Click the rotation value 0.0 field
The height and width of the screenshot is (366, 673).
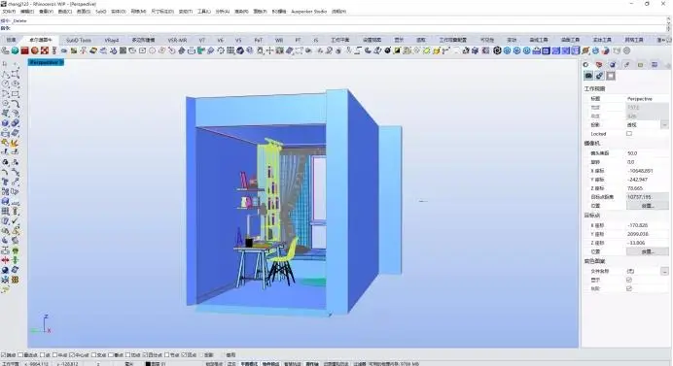coord(648,162)
